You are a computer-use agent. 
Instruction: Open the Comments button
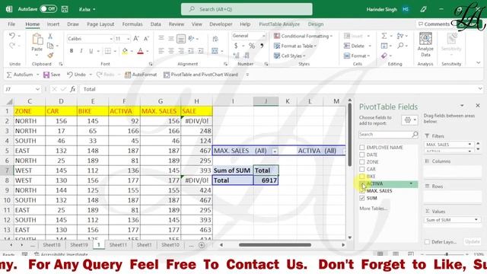[x=434, y=24]
